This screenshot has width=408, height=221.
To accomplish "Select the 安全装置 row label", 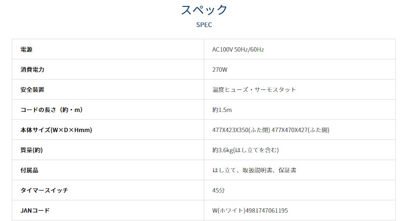I will pos(32,90).
